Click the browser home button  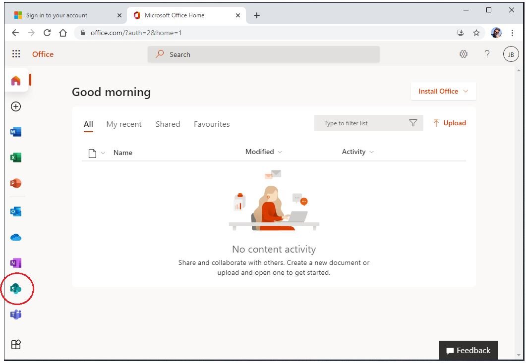63,33
